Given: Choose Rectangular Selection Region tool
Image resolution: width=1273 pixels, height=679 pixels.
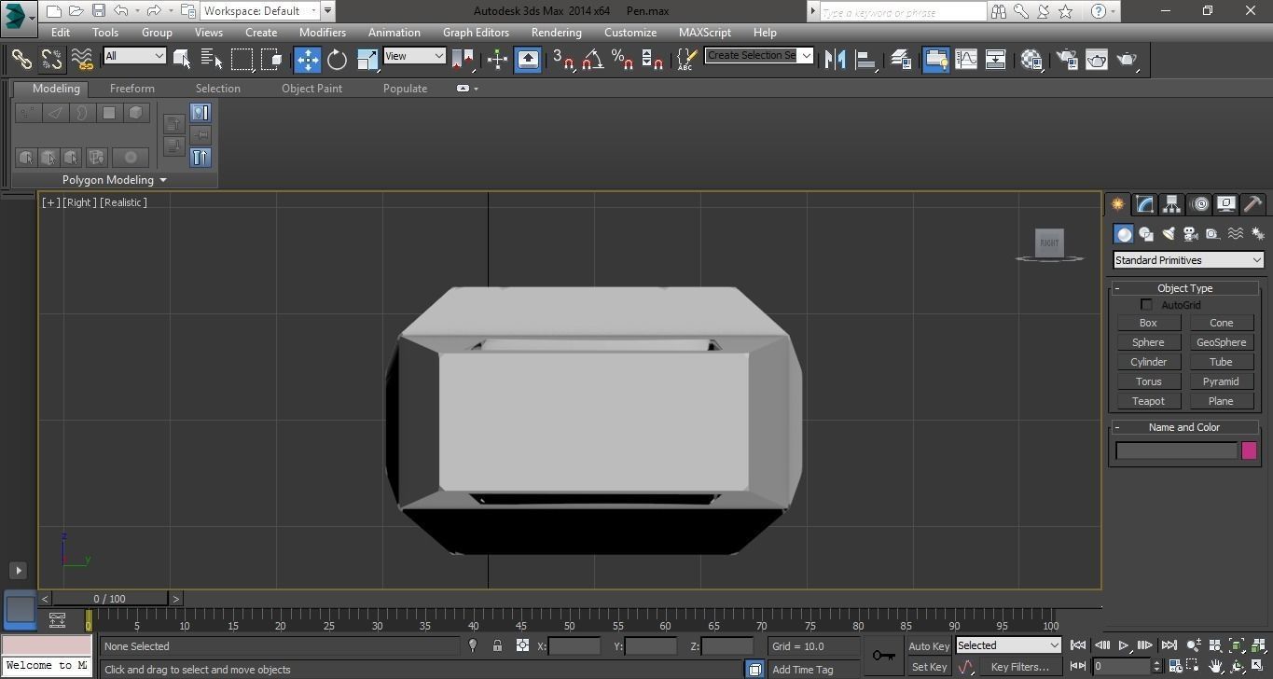Looking at the screenshot, I should pyautogui.click(x=242, y=60).
